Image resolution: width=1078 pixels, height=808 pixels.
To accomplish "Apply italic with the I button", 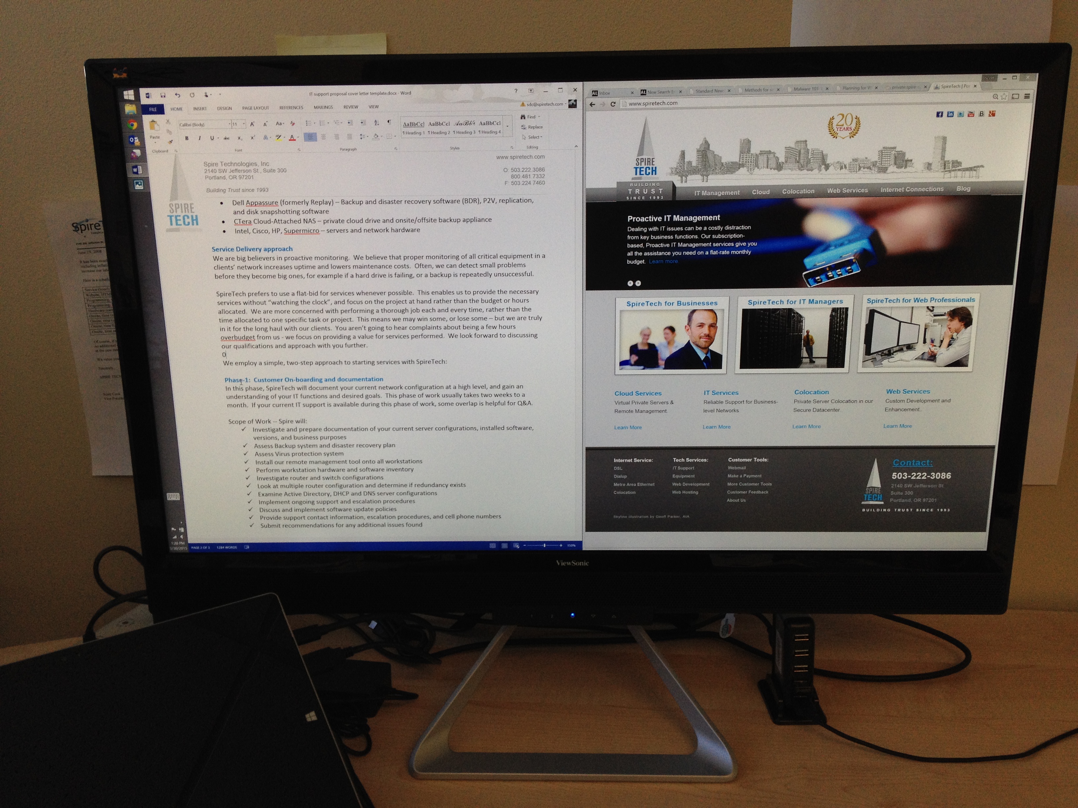I will pos(200,138).
